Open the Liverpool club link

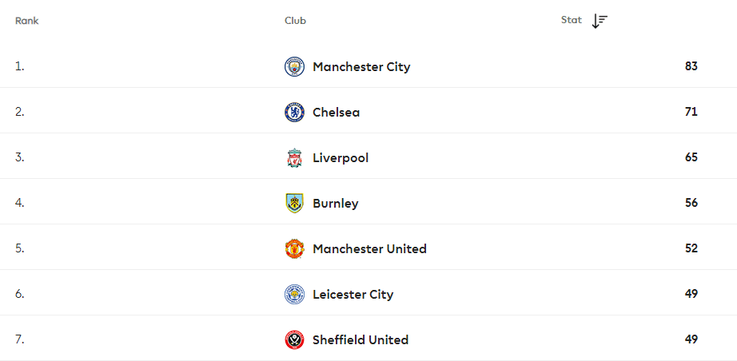click(x=341, y=157)
